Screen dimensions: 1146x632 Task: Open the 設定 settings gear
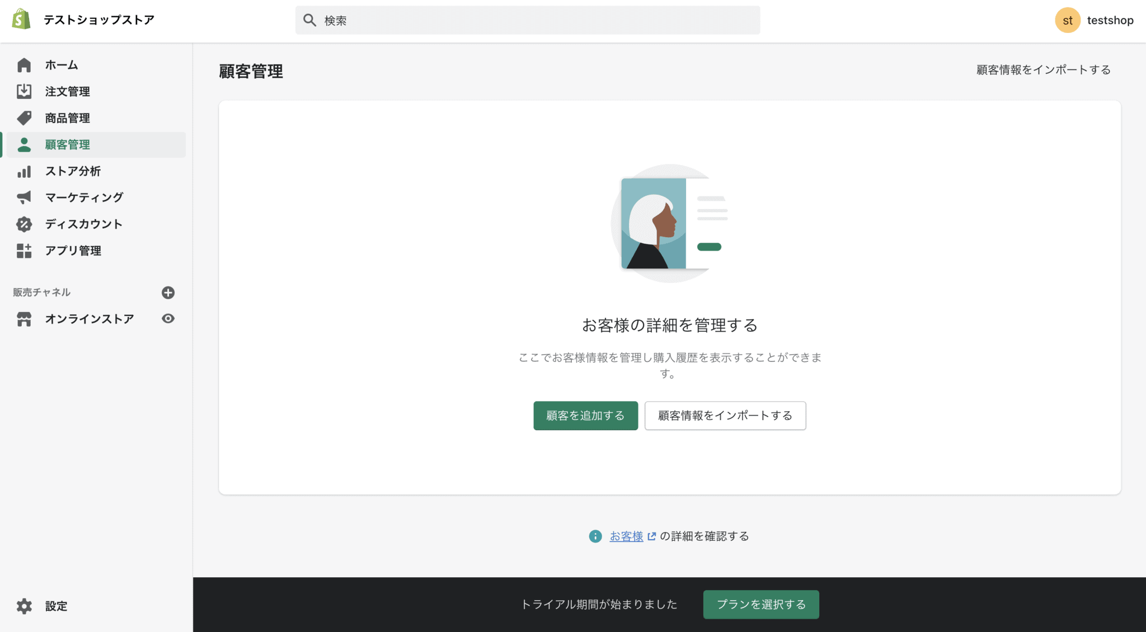coord(24,606)
